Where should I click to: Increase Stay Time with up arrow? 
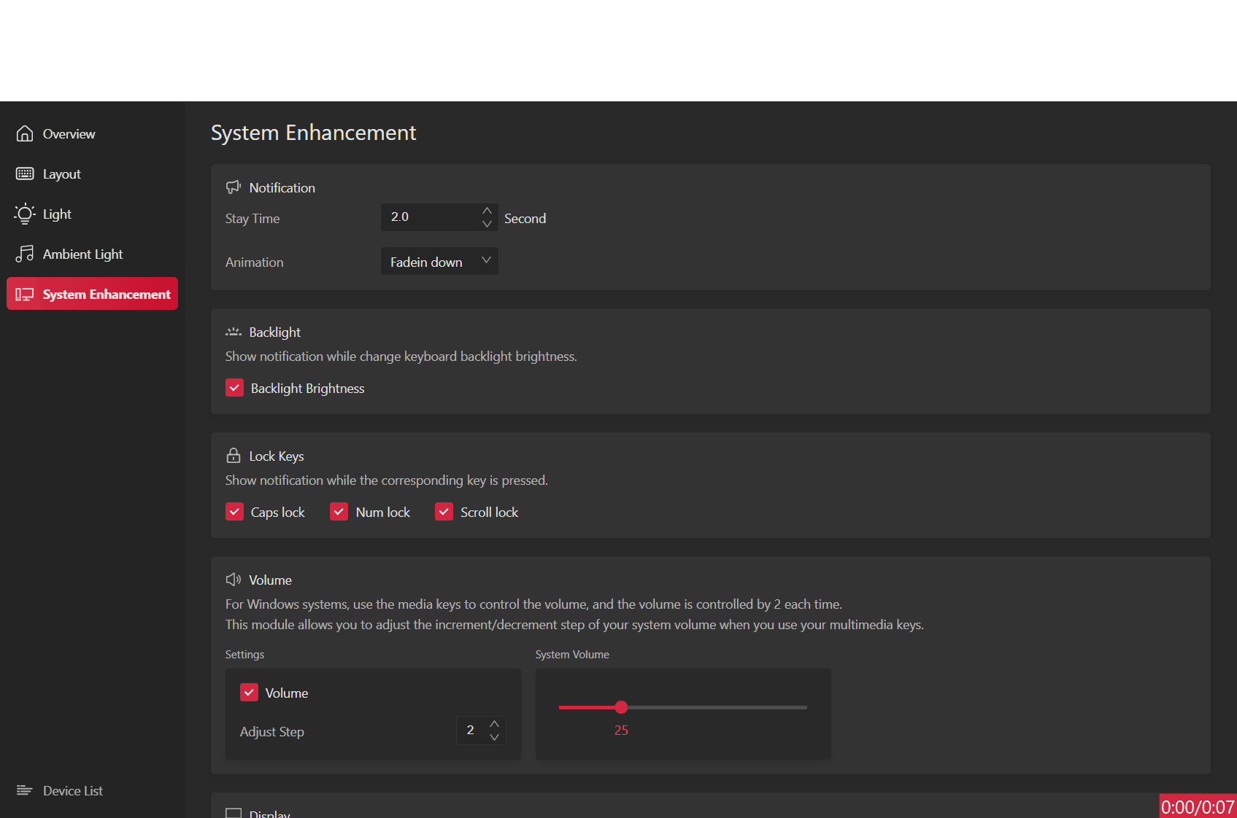pyautogui.click(x=487, y=211)
